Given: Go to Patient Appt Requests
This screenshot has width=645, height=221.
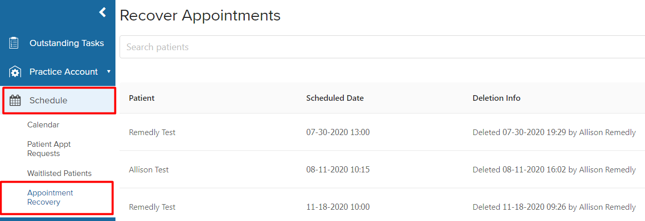Looking at the screenshot, I should point(49,149).
